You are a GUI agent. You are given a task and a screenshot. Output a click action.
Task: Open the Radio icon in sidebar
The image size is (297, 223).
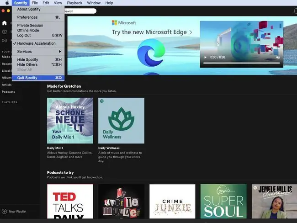[x=5, y=40]
